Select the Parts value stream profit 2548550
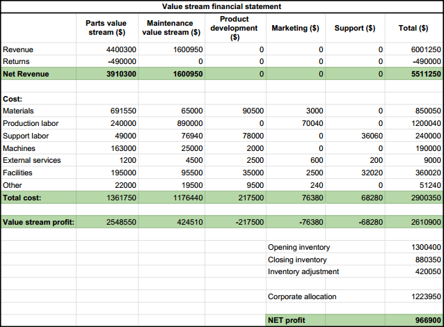 point(120,223)
